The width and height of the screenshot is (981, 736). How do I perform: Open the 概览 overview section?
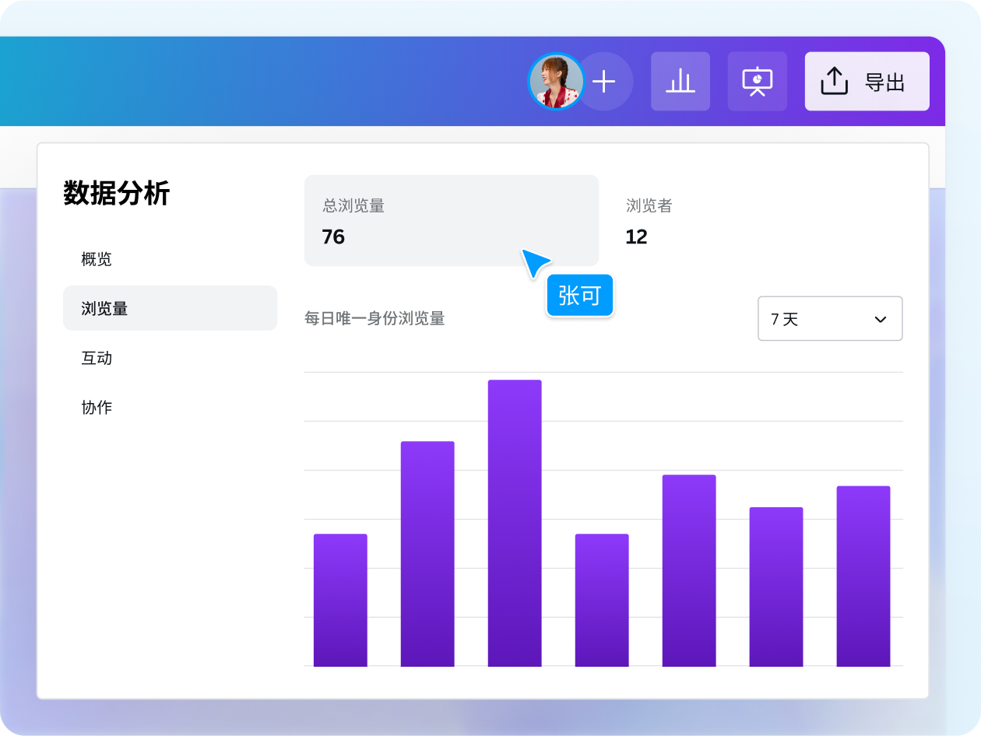97,259
